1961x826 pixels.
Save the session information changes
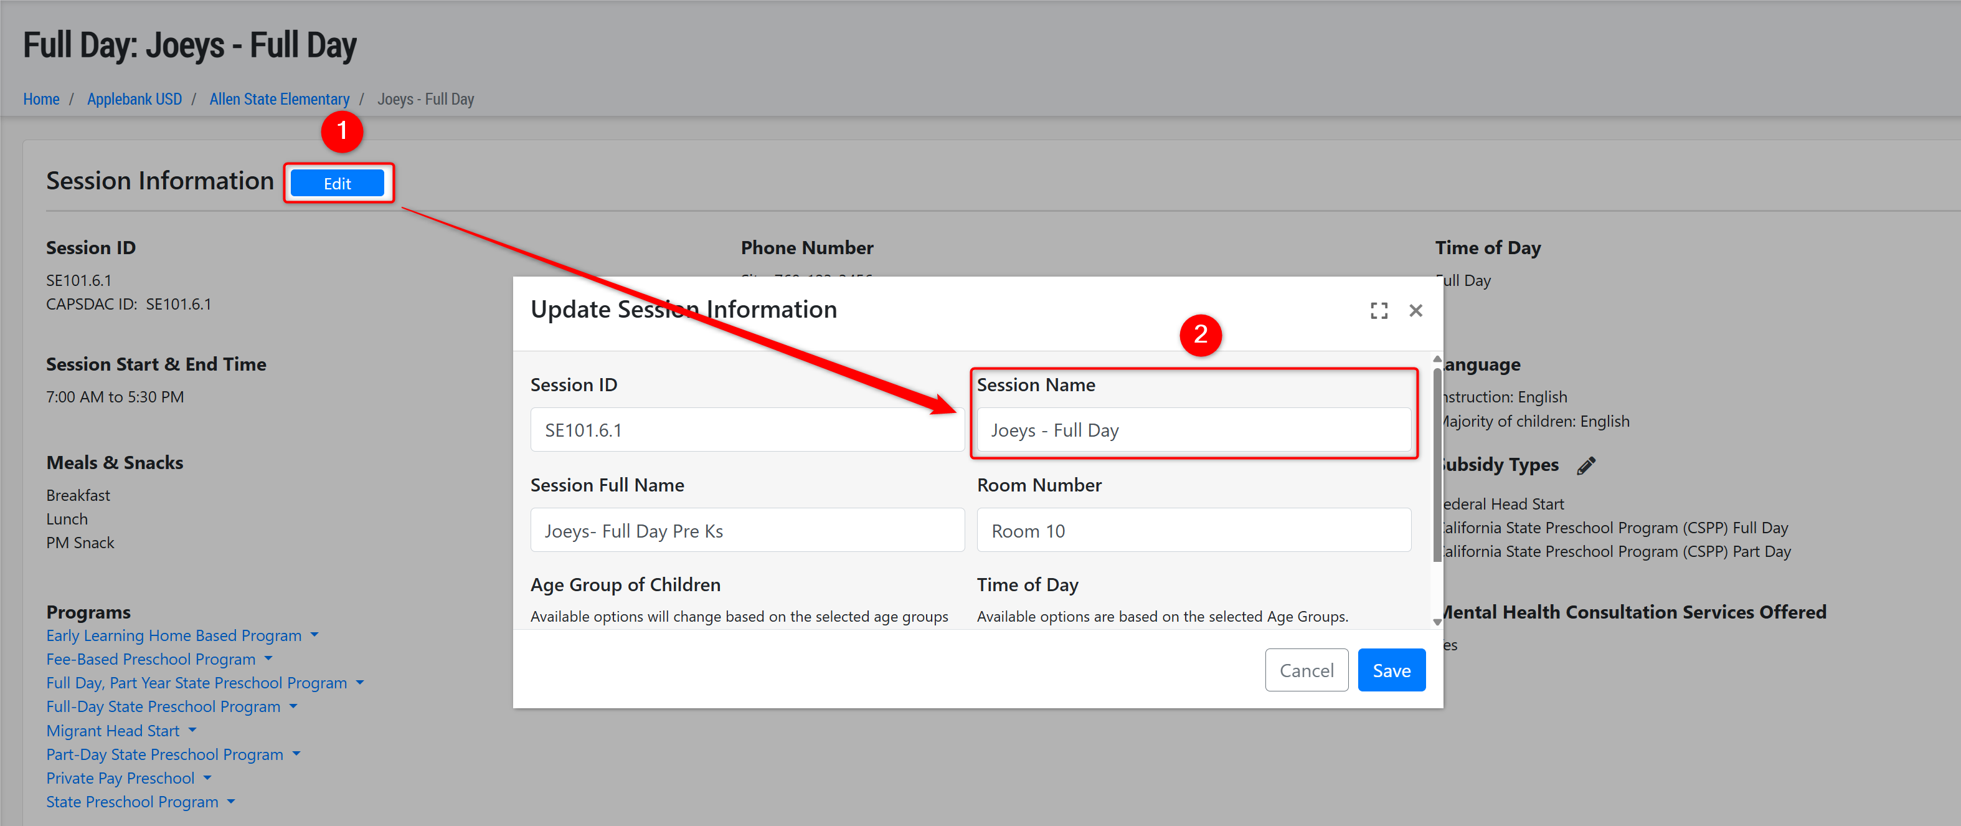pos(1391,670)
